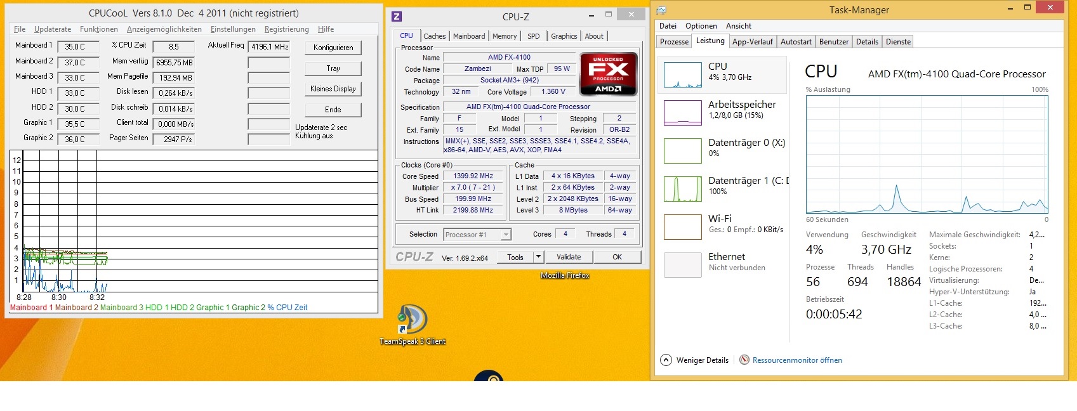Select the Ethernet performance thumbnail
Image resolution: width=1077 pixels, height=411 pixels.
tap(683, 265)
